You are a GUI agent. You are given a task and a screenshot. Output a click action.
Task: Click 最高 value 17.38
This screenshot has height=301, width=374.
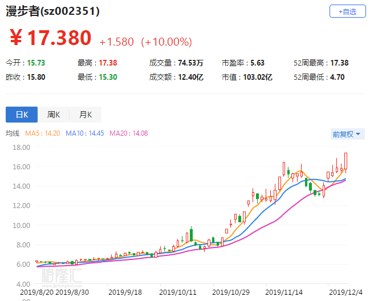(x=108, y=63)
